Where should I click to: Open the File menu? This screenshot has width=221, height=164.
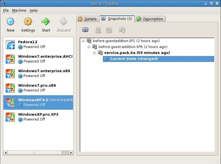coord(6,11)
